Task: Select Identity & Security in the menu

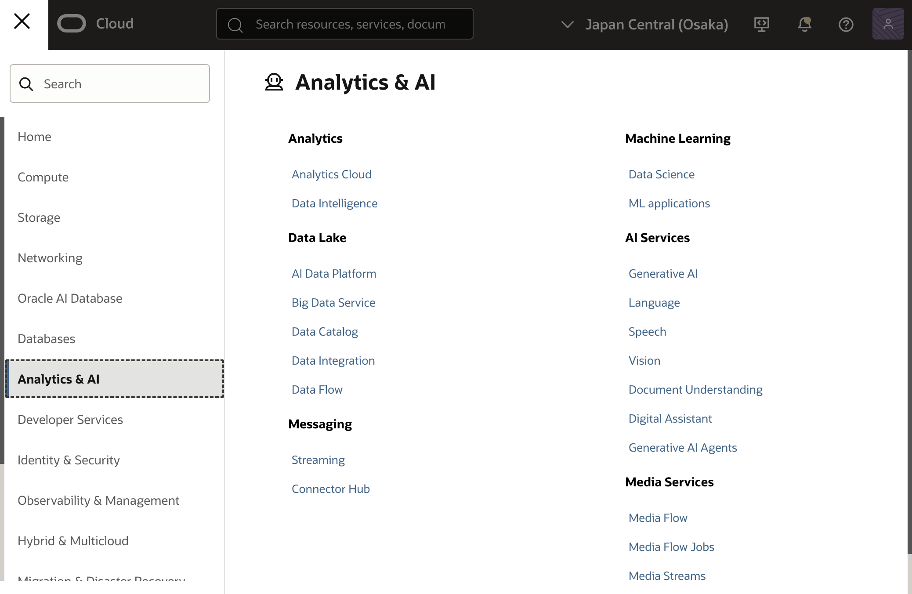Action: click(x=69, y=460)
